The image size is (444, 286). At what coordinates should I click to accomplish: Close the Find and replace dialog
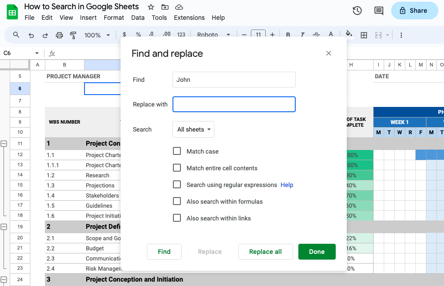[328, 53]
